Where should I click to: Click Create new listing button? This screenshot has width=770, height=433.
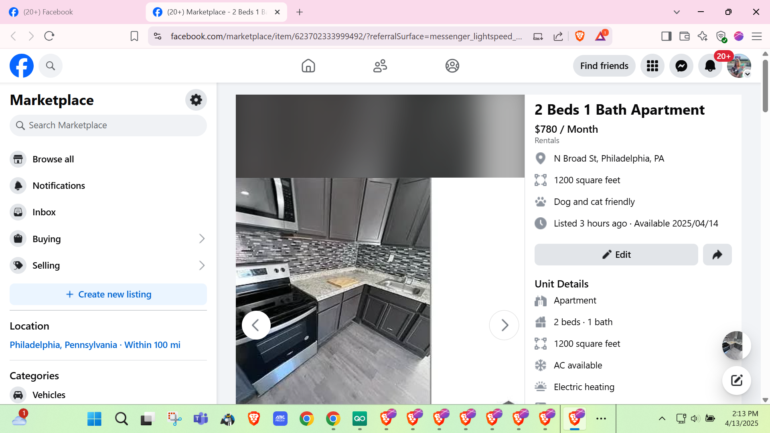[x=108, y=294]
